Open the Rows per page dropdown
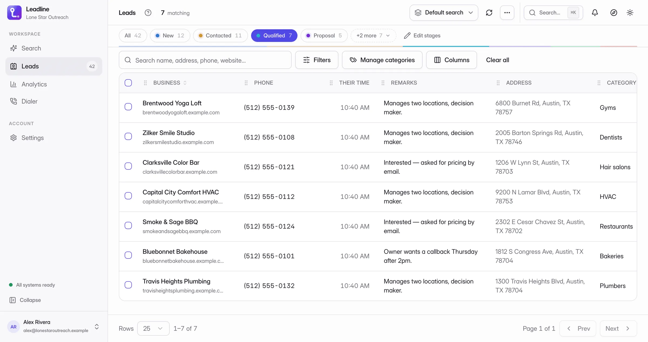This screenshot has width=648, height=342. tap(153, 329)
